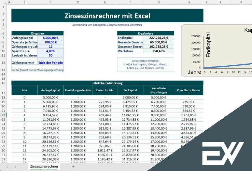Screen dimensions: 252x171
Task: Click Zahlungen pro Jahr value 12
Action: [51, 47]
